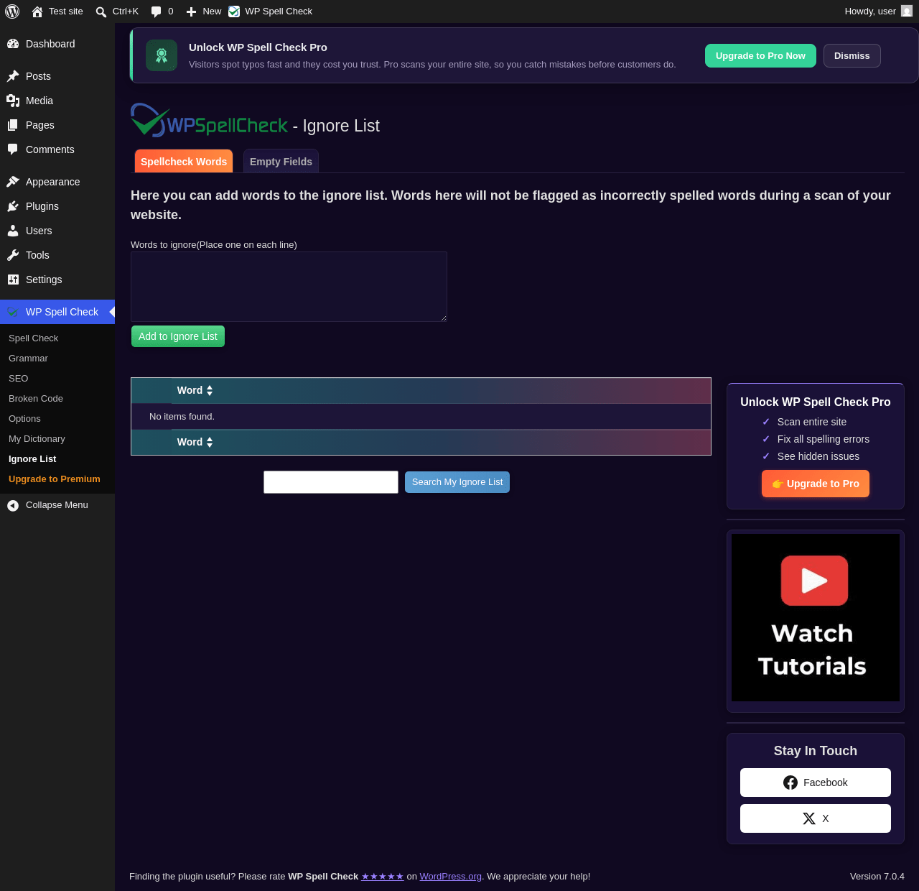Viewport: 919px width, 891px height.
Task: Click WP Spell Check admin bar icon
Action: pos(234,11)
